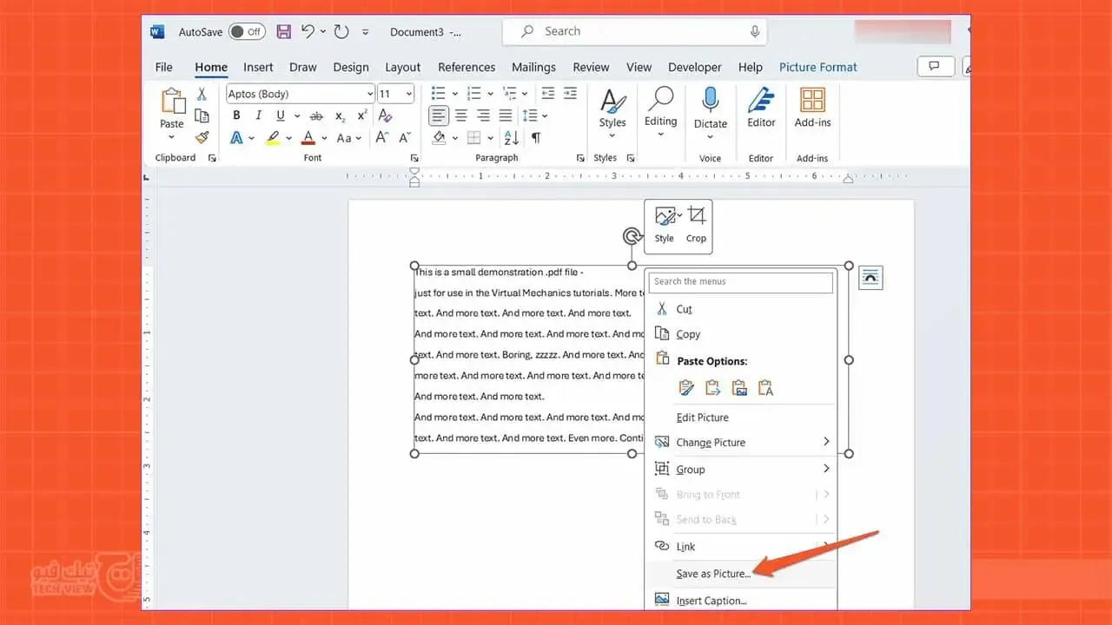Open the References tab
The image size is (1112, 625).
(467, 67)
